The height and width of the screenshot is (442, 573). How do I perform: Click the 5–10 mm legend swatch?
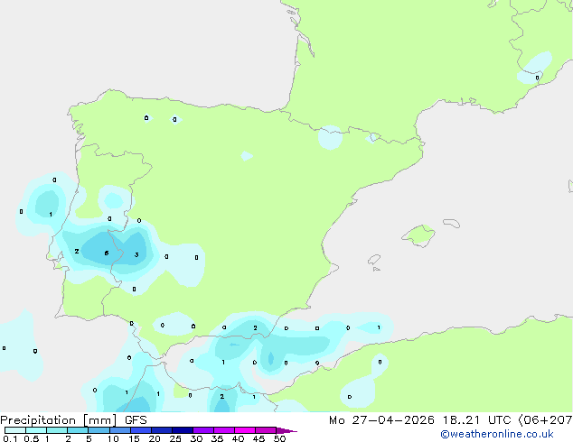[99, 430]
